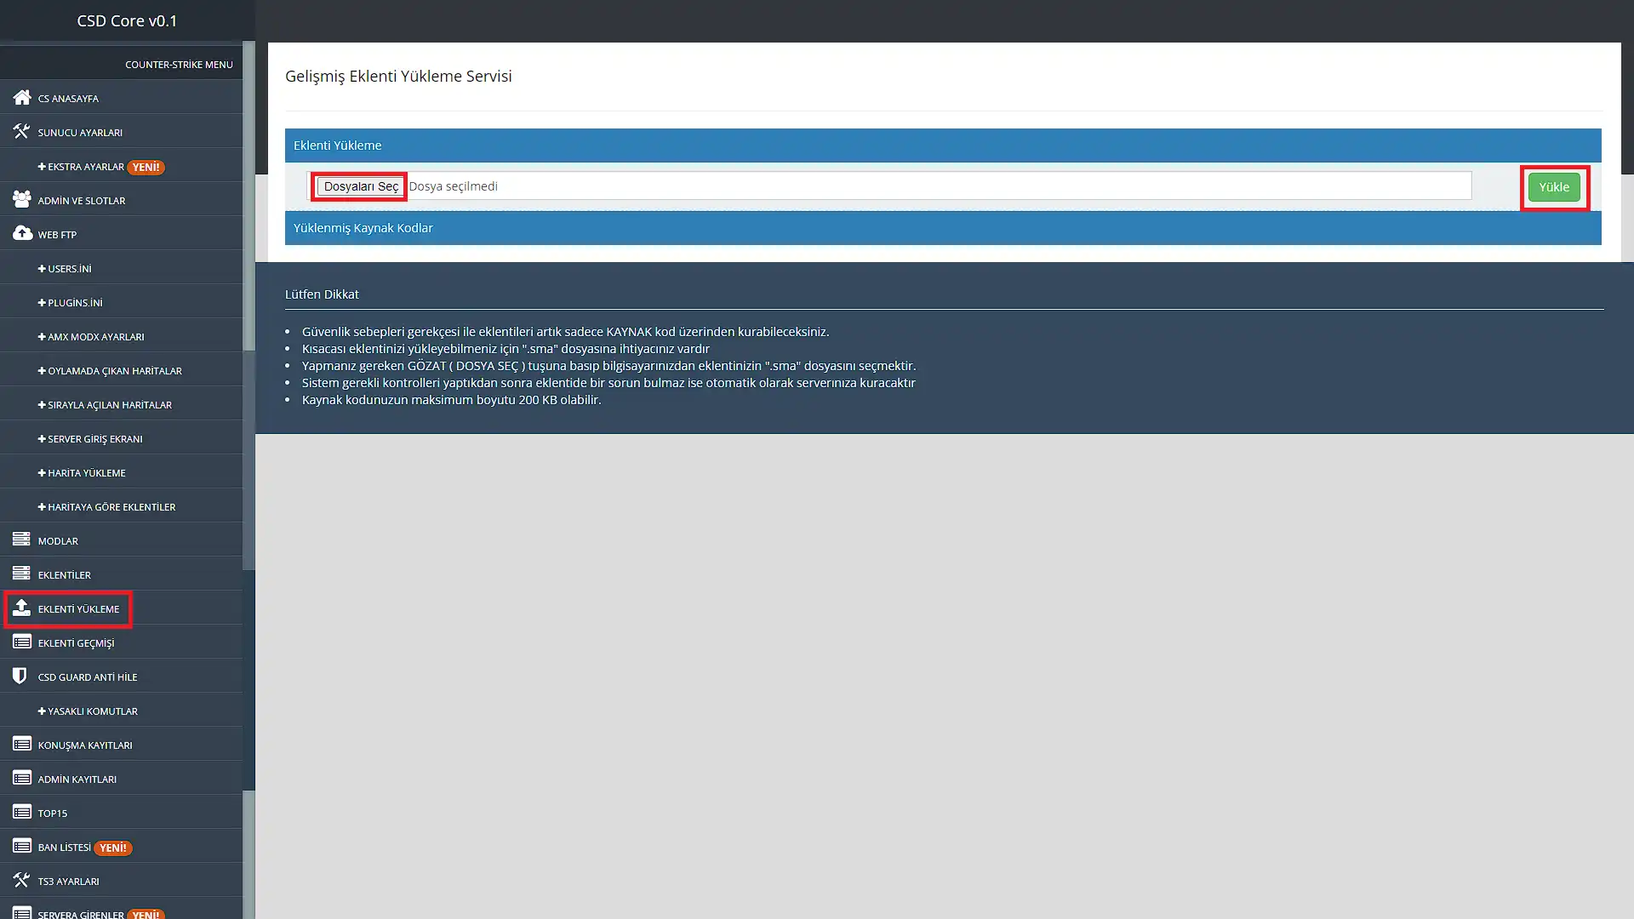Click the Dosyaları Seç file button
Viewport: 1634px width, 919px height.
click(x=360, y=186)
